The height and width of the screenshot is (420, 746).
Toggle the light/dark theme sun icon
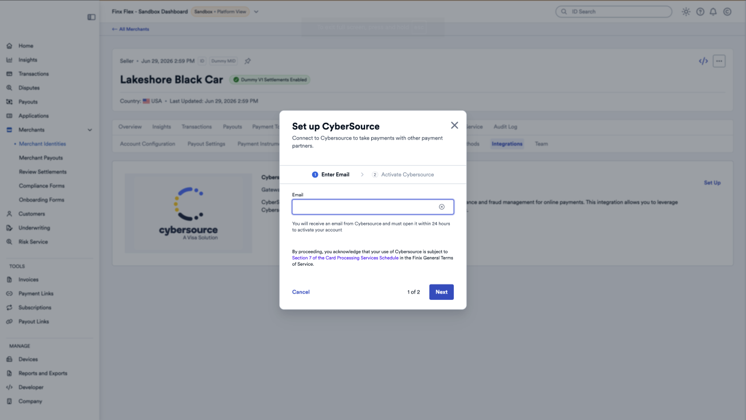(x=686, y=11)
